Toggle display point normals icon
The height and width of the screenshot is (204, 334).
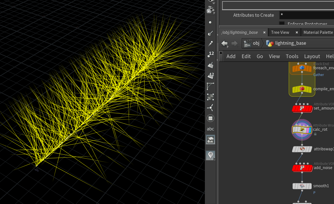(x=210, y=33)
